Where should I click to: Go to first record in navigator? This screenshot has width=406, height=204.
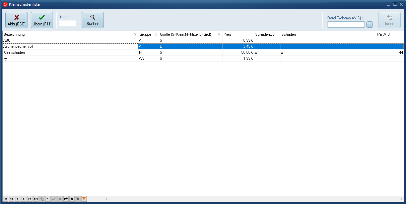pos(5,199)
